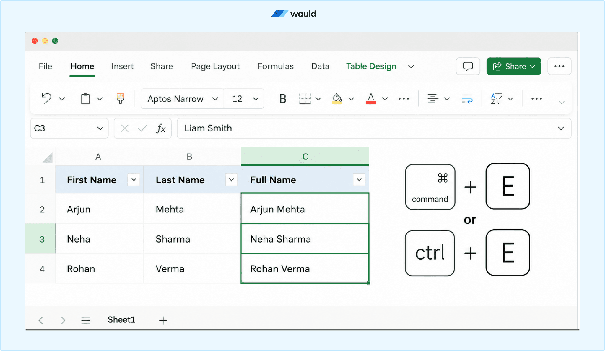Click the cell containing Rohan Verma
Viewport: 605px width, 351px height.
coord(305,268)
